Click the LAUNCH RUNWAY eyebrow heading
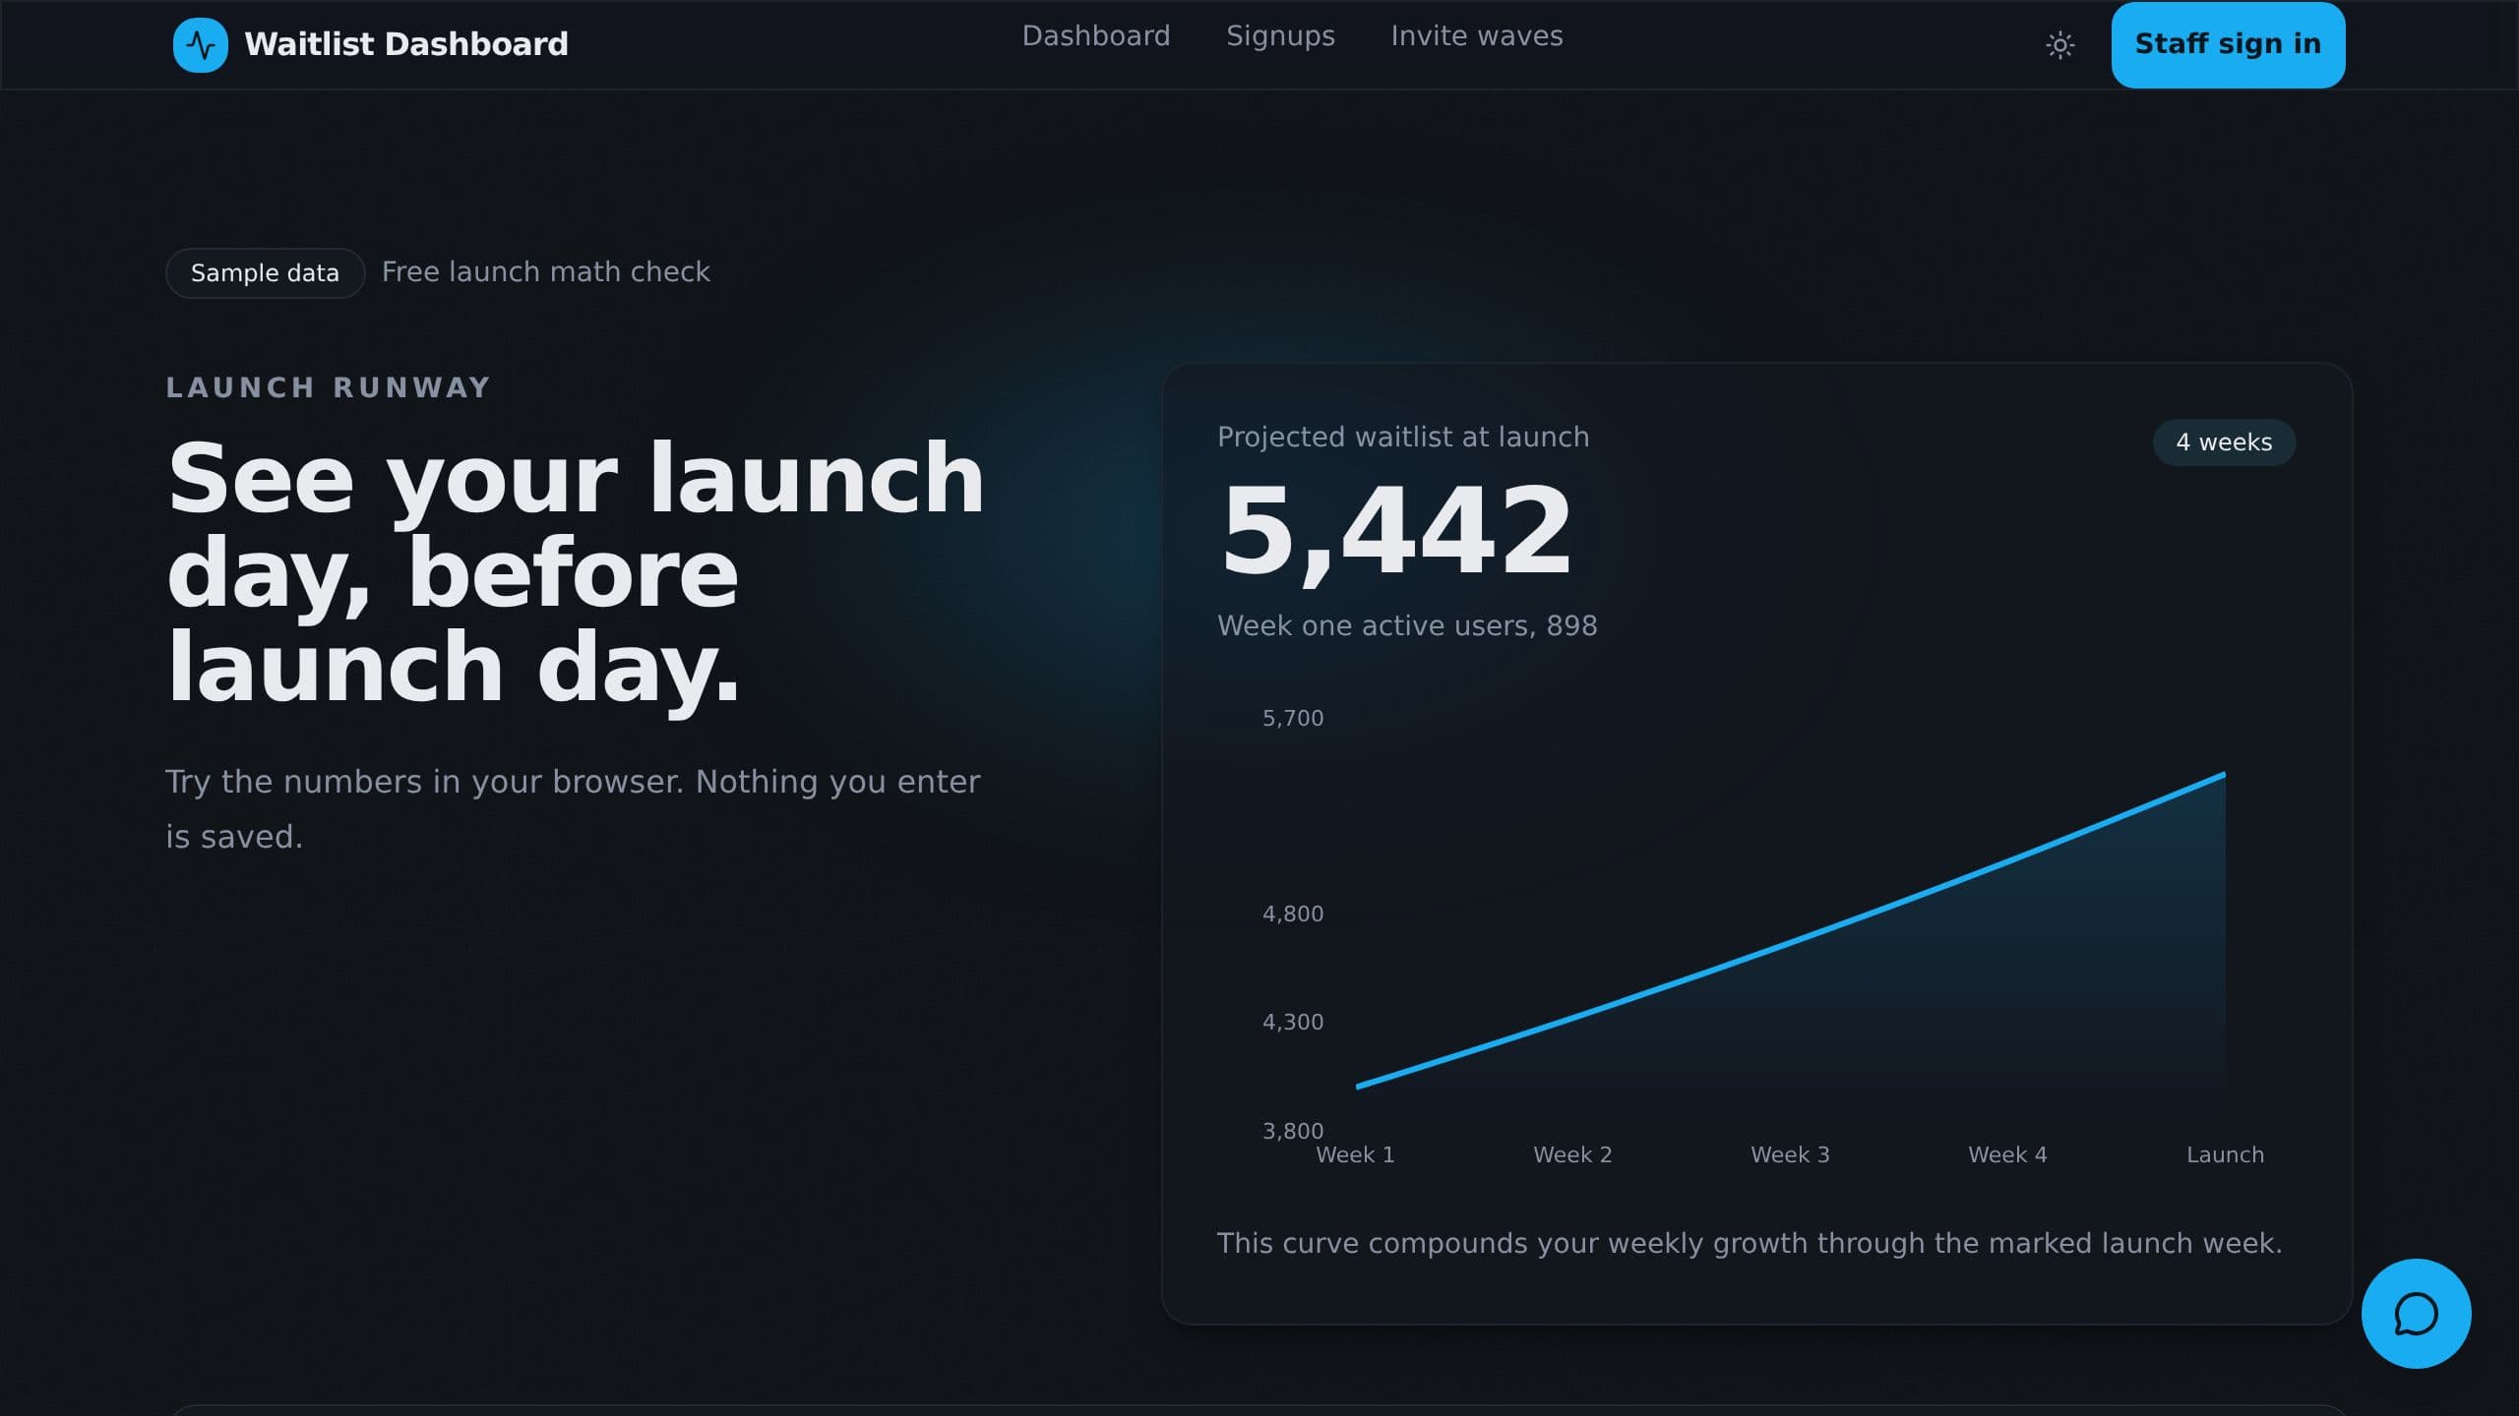 [x=329, y=387]
